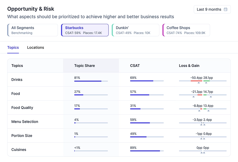Click the green gain bar for Food
This screenshot has height=162, width=238.
click(x=205, y=95)
